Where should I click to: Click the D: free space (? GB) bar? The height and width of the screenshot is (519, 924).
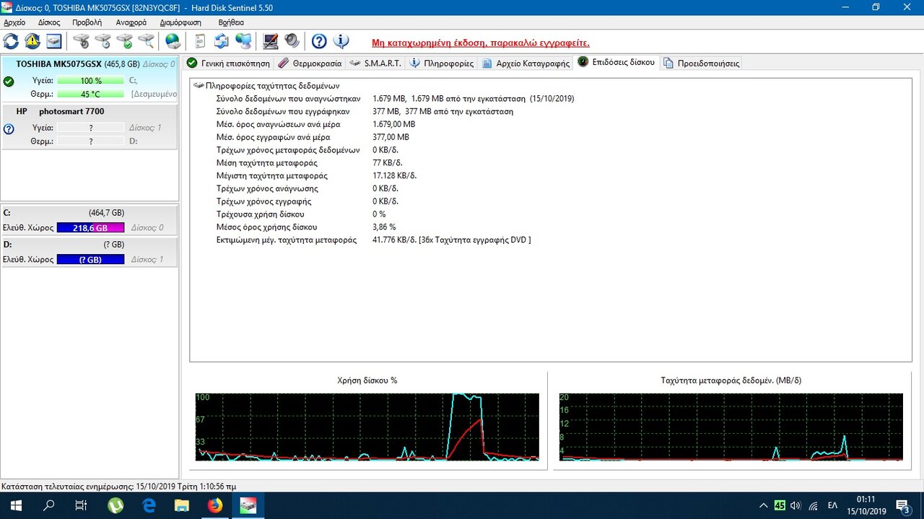(91, 259)
